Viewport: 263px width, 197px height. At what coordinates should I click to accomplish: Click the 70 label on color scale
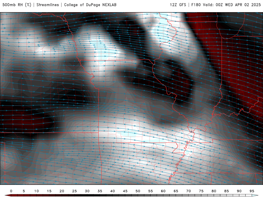(x=188, y=191)
